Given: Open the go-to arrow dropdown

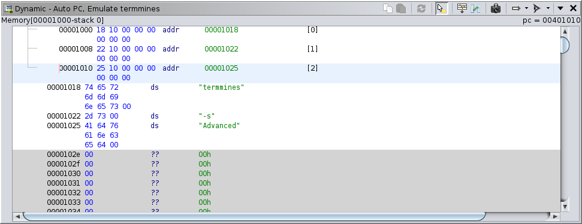Looking at the screenshot, I should [x=526, y=8].
